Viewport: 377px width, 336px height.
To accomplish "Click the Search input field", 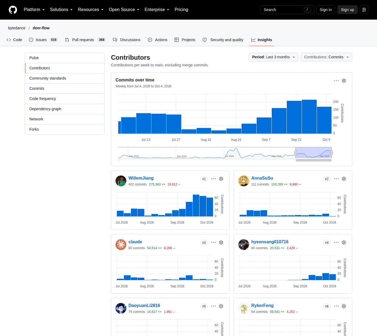I will tap(287, 10).
